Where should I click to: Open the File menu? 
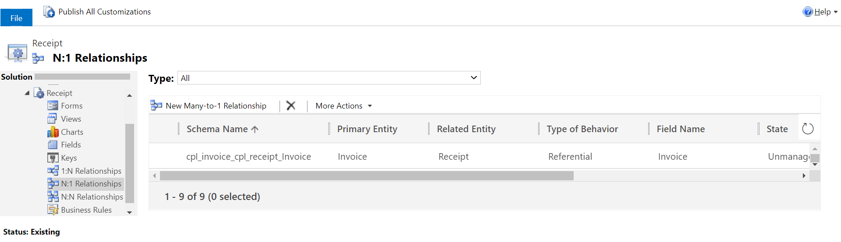16,18
